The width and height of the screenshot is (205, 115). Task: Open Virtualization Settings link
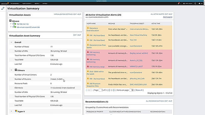pos(63,14)
